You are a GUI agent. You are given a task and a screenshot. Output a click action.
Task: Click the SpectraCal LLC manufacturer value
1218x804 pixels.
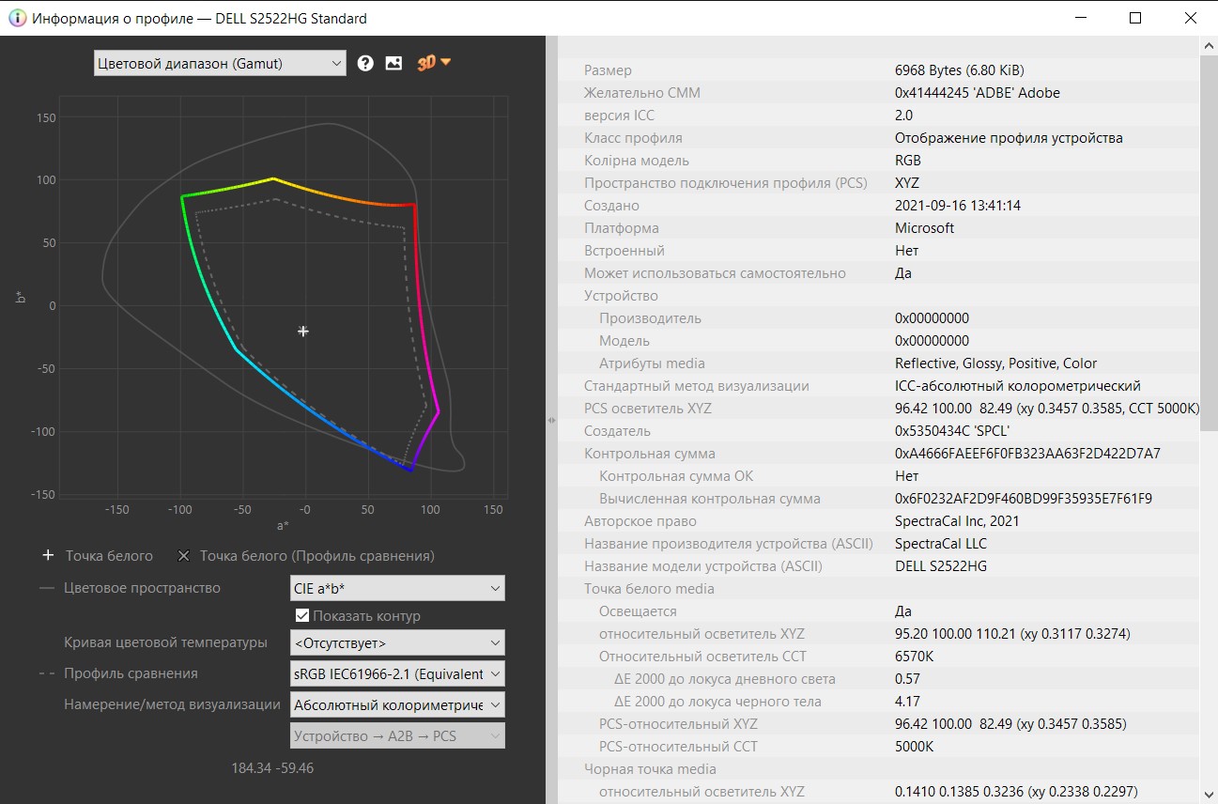[941, 544]
